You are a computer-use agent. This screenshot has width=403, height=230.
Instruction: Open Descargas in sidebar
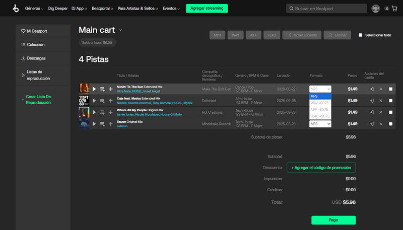43,58
